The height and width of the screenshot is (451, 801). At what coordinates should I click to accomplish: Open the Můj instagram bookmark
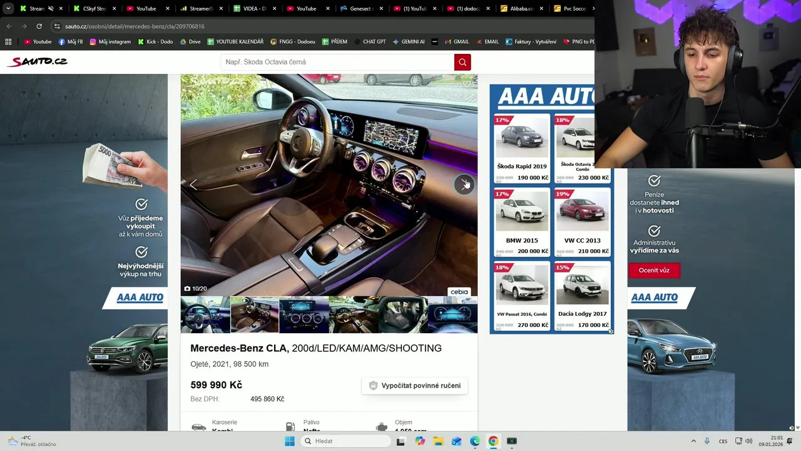110,42
